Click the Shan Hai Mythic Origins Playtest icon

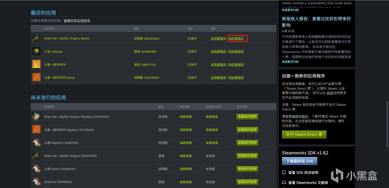[x=36, y=117]
